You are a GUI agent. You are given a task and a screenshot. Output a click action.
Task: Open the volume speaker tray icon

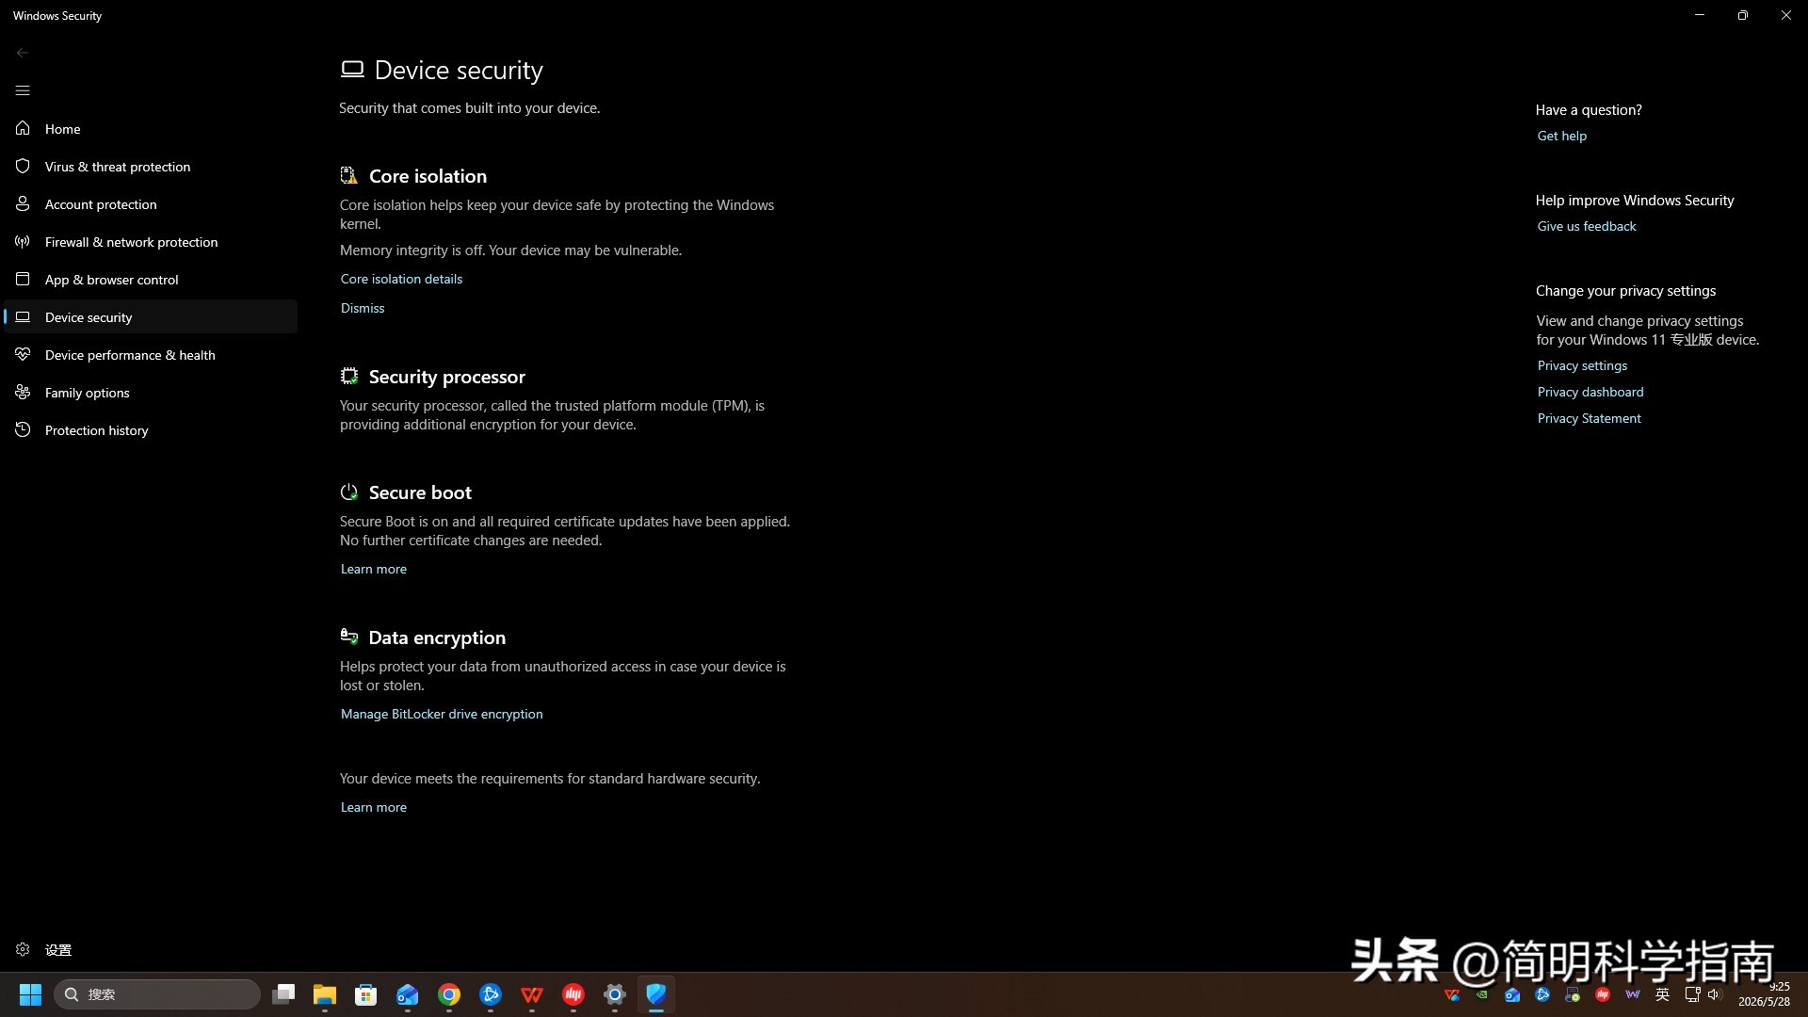1714,994
